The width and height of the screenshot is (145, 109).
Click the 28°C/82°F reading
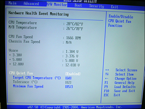click(x=75, y=24)
